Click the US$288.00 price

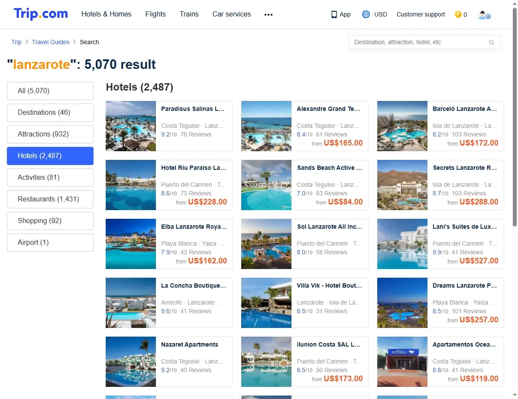coord(479,202)
